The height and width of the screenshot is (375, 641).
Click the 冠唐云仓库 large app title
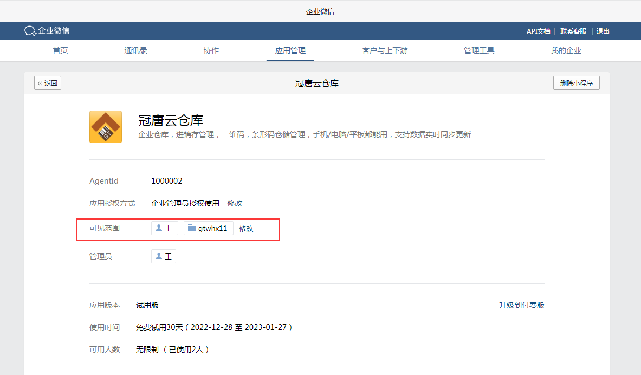click(x=171, y=120)
